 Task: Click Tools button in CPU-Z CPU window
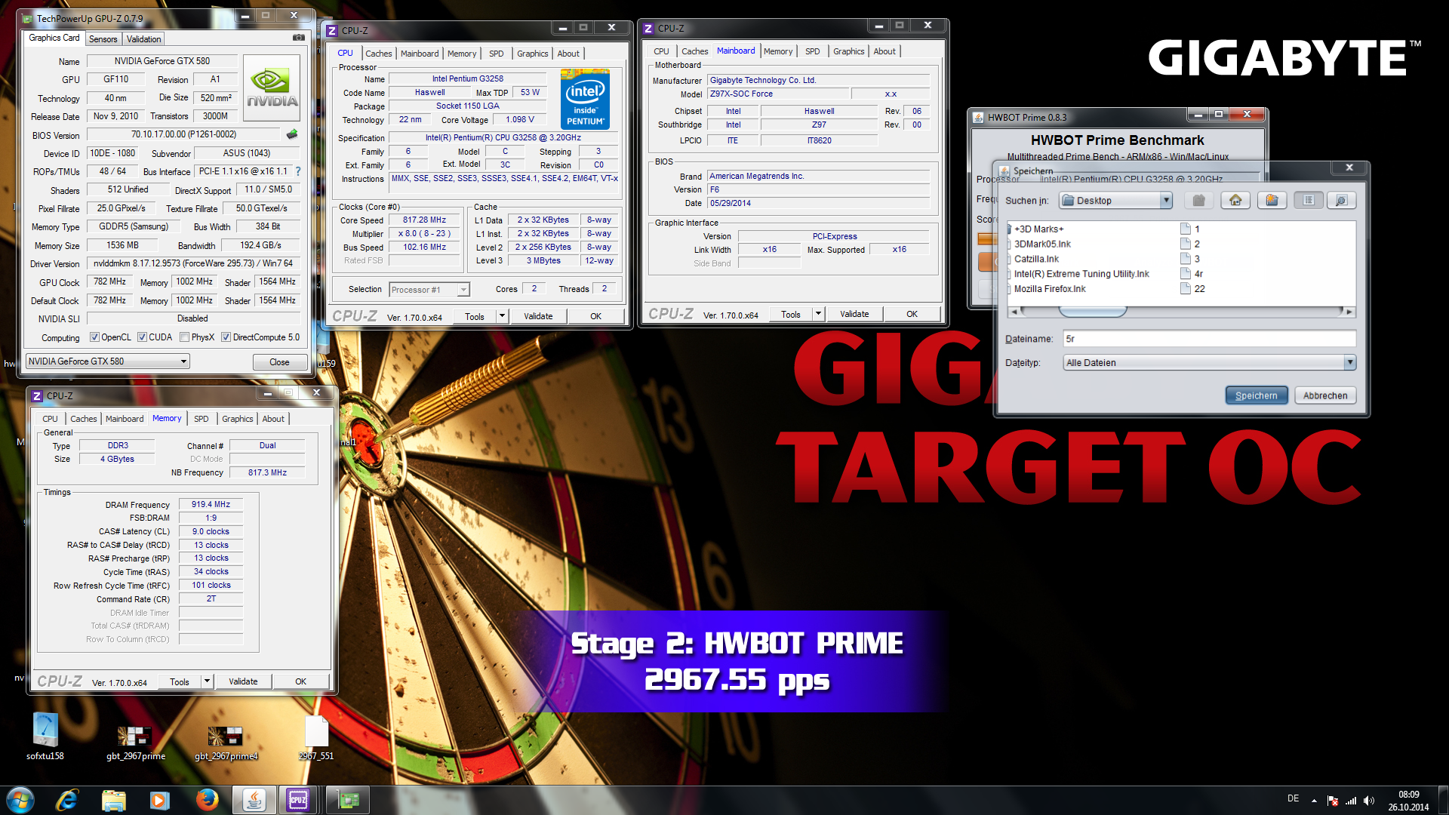click(475, 316)
